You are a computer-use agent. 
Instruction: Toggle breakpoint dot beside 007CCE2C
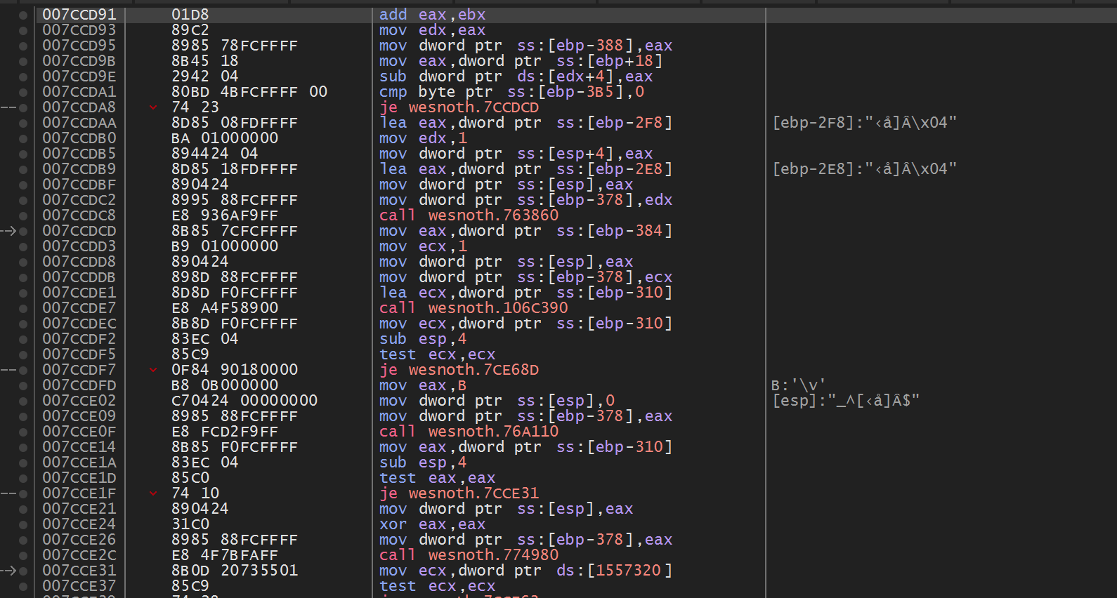23,555
